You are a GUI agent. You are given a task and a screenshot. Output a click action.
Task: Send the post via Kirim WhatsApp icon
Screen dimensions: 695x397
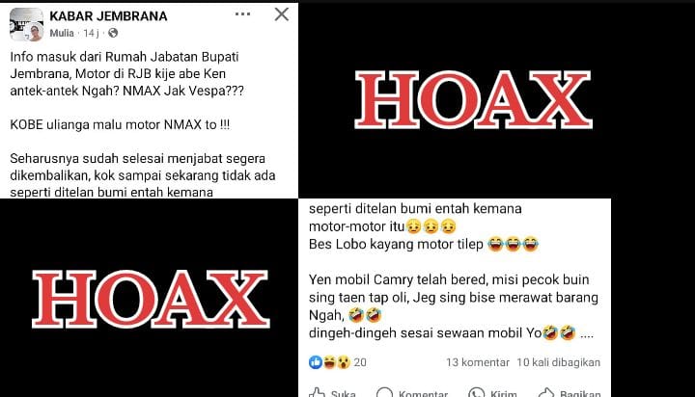point(493,393)
